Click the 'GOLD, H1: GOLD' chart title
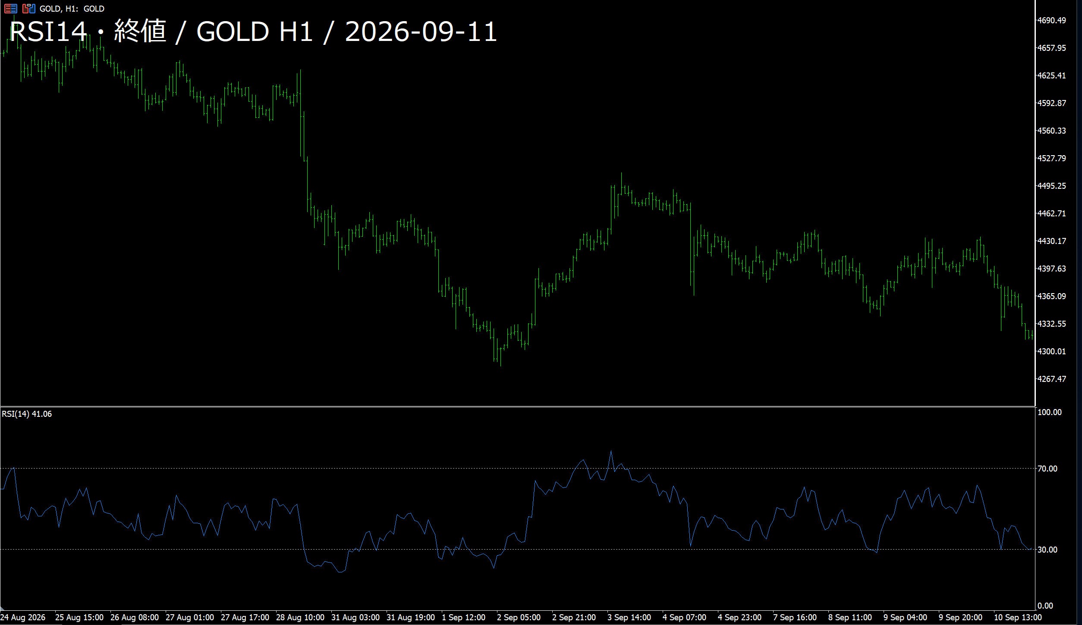The width and height of the screenshot is (1082, 625). 72,9
